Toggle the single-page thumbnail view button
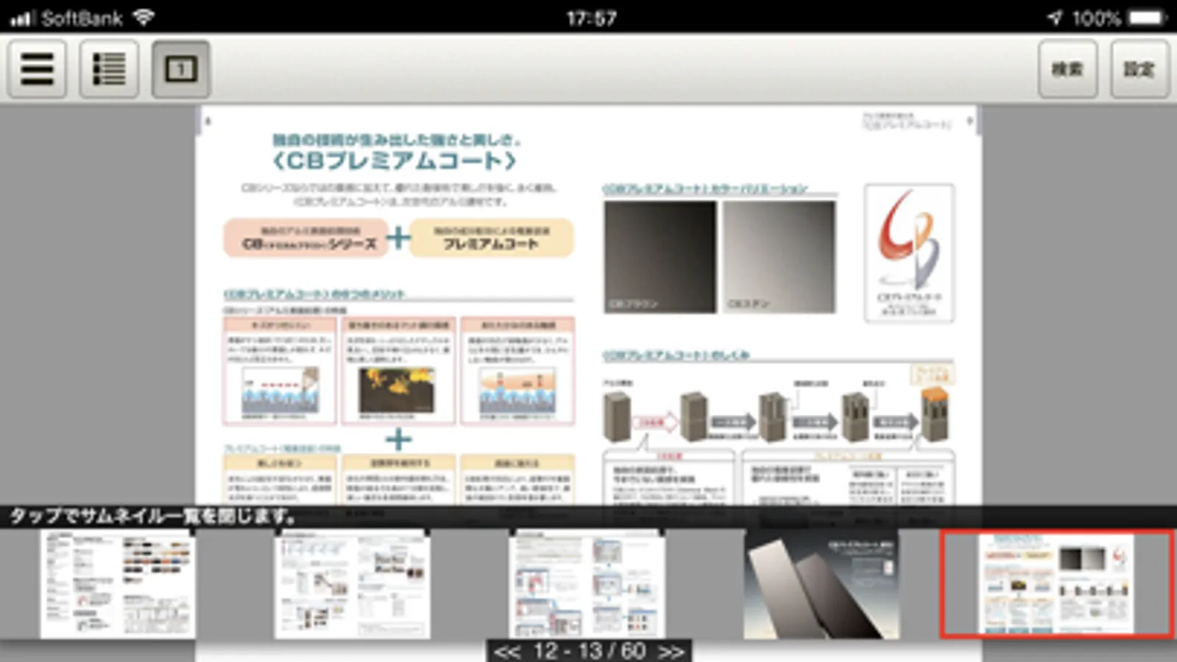Image resolution: width=1177 pixels, height=662 pixels. (181, 69)
